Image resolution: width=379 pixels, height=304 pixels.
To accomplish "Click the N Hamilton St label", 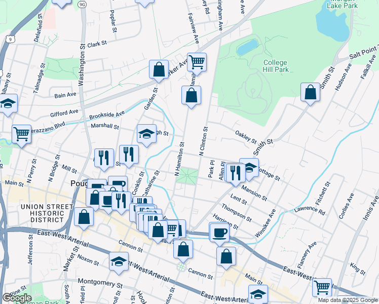I will 179,159.
